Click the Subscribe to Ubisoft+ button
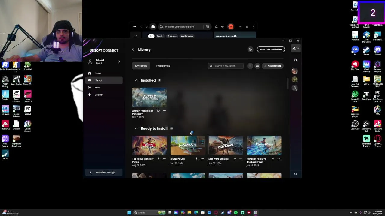The height and width of the screenshot is (216, 385). pyautogui.click(x=271, y=49)
